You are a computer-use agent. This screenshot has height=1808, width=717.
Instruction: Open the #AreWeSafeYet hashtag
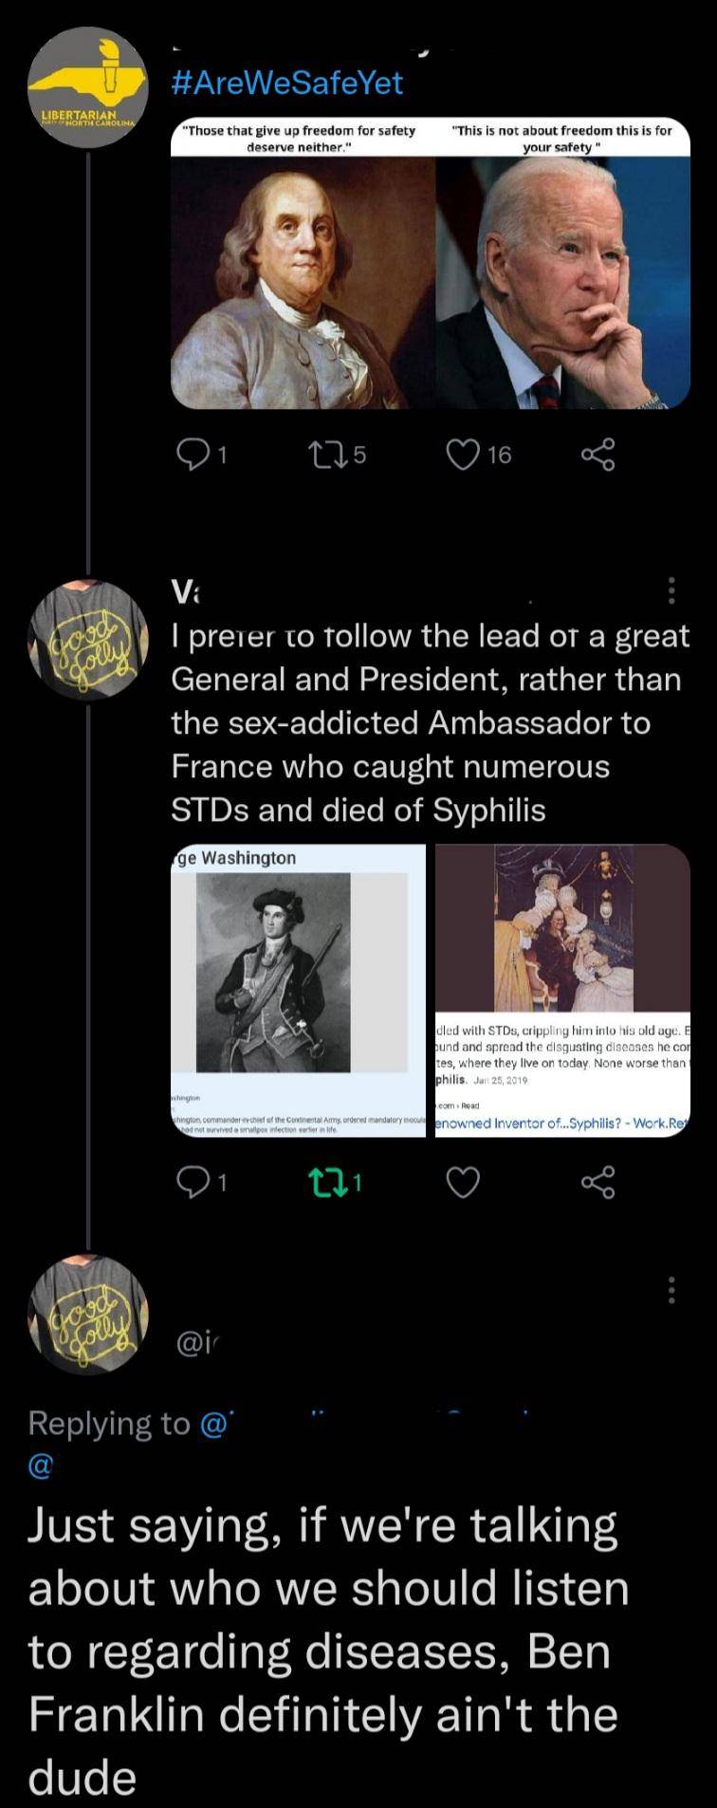[x=287, y=84]
